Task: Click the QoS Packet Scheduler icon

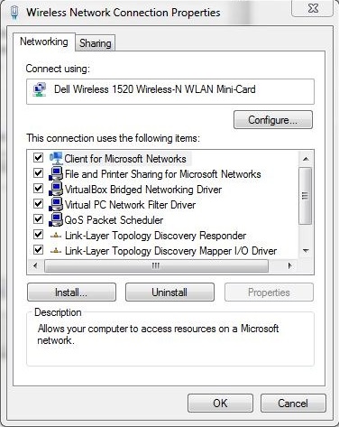Action: click(x=56, y=219)
